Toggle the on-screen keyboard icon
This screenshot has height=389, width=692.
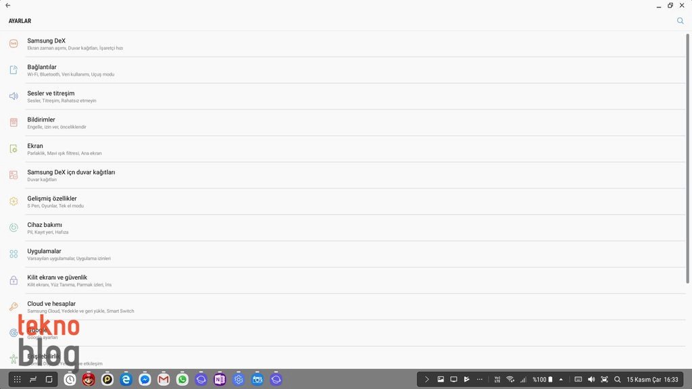[x=578, y=380]
